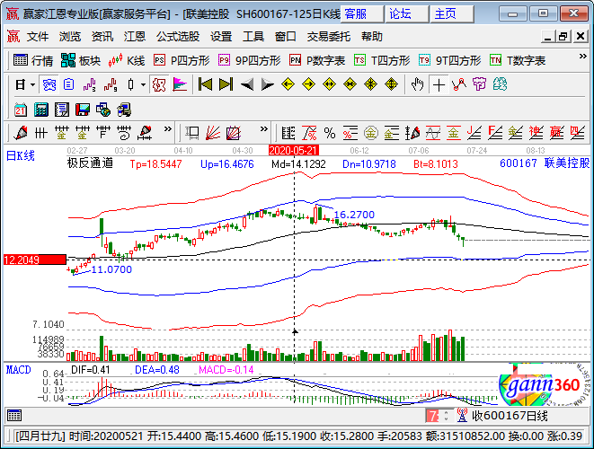Select the red fan lines drawing tool
594x449 pixels.
[x=213, y=133]
